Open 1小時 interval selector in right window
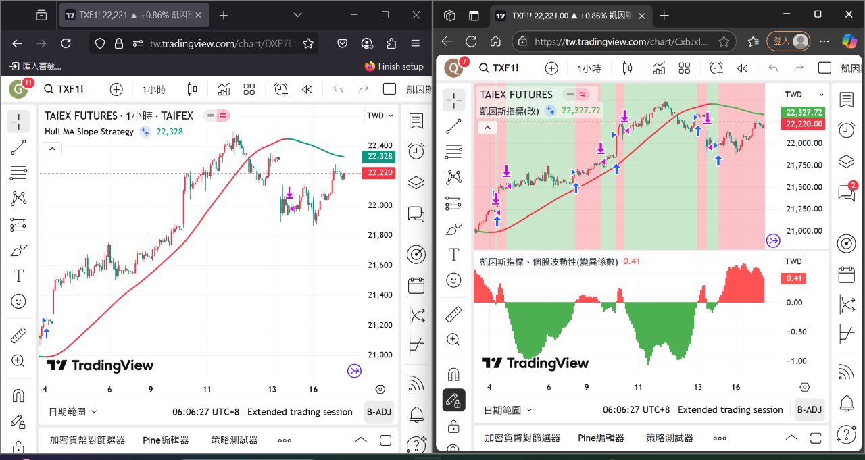Screen dimensions: 865x460 589,68
